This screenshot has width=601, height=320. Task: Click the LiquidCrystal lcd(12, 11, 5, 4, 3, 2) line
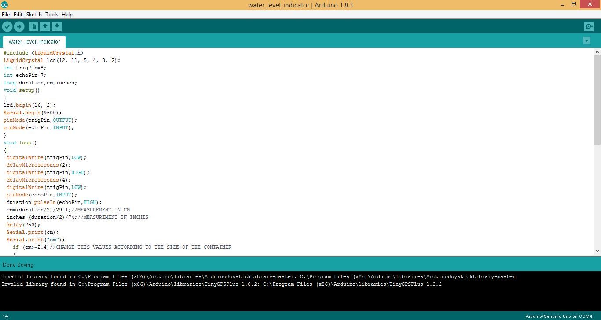[x=62, y=60]
